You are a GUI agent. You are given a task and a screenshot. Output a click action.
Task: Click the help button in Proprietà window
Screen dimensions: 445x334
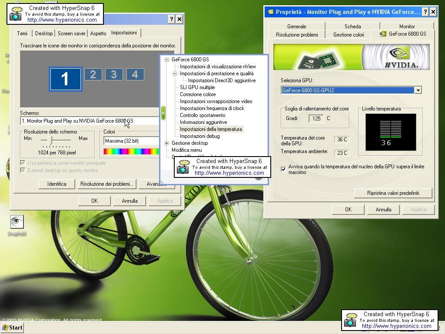click(x=425, y=12)
